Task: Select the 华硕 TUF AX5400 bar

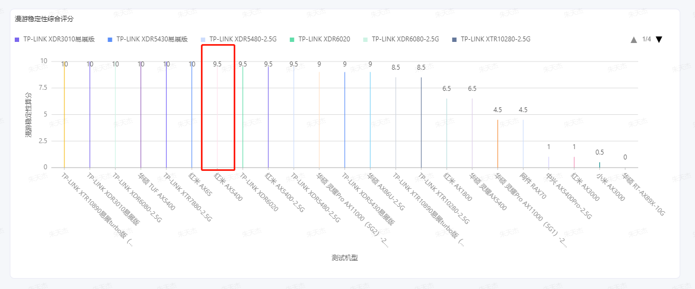Action: point(141,114)
